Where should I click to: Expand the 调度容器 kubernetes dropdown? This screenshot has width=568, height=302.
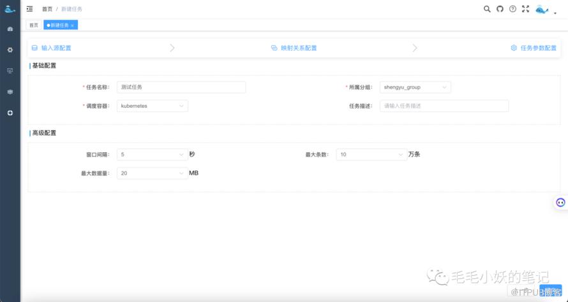click(x=153, y=106)
